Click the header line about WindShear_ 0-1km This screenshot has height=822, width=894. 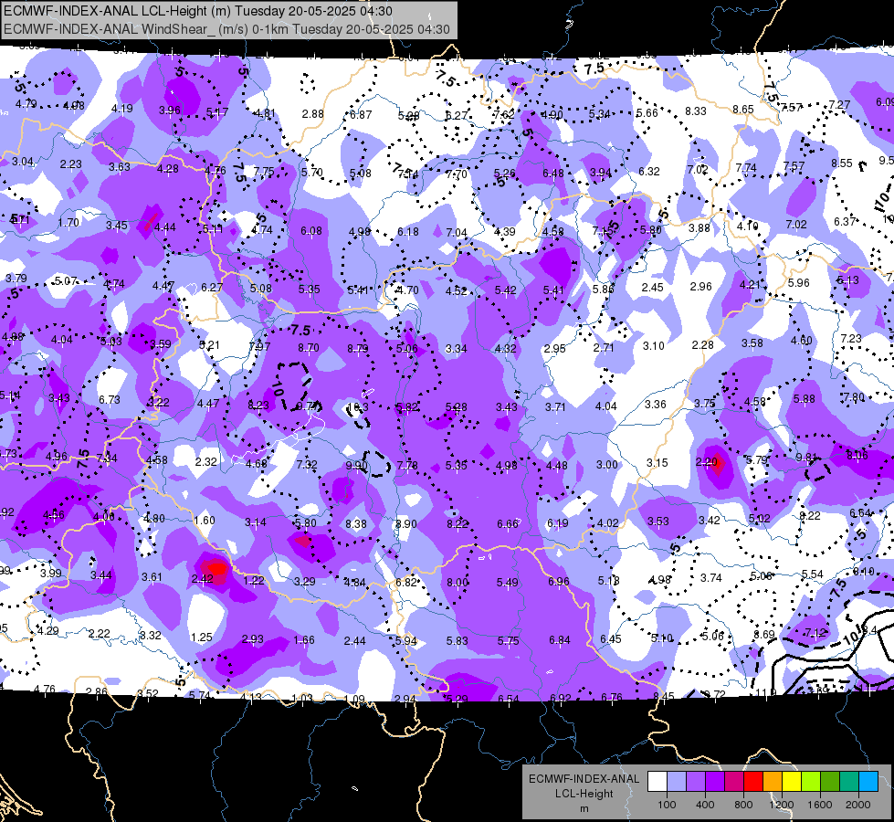click(x=226, y=29)
